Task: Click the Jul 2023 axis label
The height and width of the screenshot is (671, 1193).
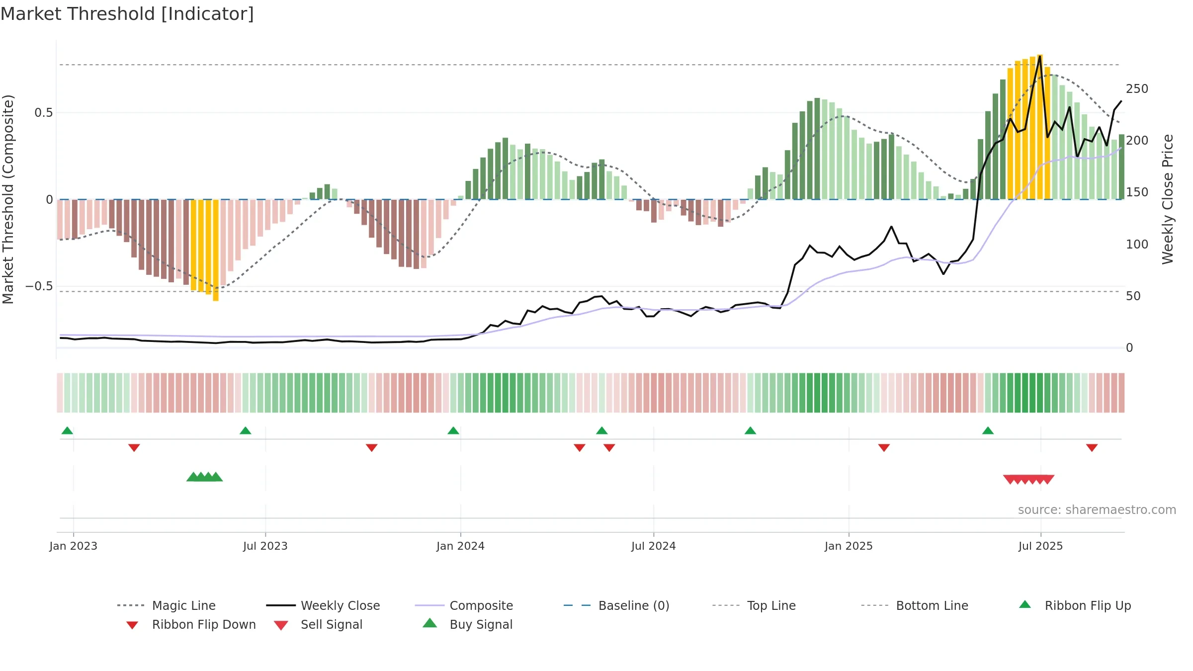Action: [x=265, y=546]
